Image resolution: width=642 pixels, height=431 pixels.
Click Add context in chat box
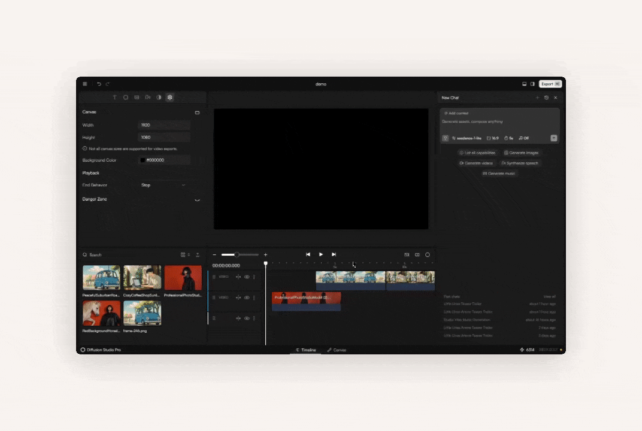click(x=456, y=113)
